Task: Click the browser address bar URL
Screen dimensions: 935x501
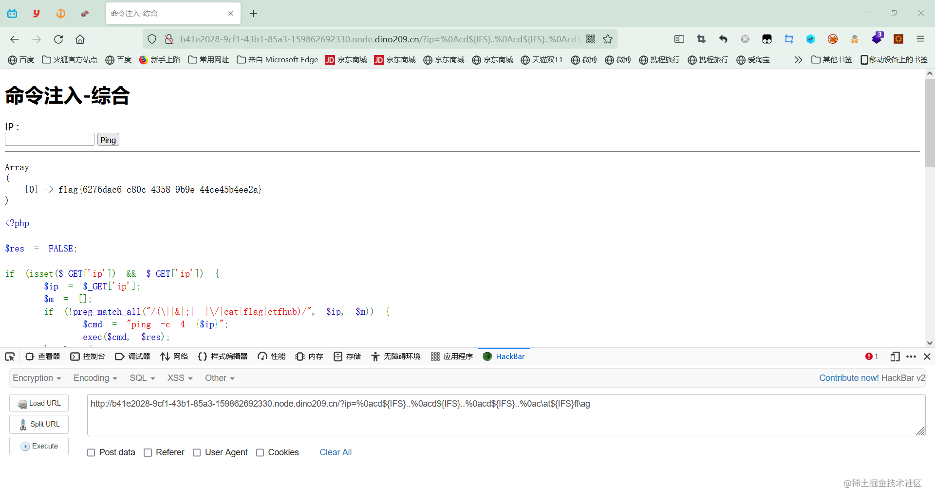Action: (380, 39)
